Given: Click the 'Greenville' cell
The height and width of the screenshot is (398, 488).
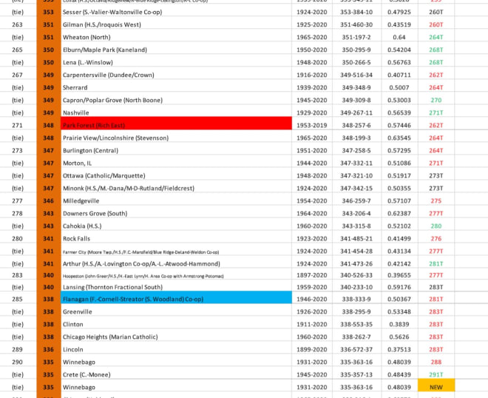Looking at the screenshot, I should click(x=176, y=312).
